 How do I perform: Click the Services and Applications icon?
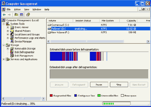pyautogui.click(x=8, y=59)
